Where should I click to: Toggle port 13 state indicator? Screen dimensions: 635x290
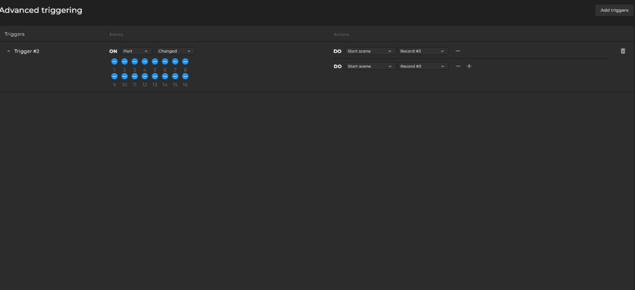click(155, 76)
